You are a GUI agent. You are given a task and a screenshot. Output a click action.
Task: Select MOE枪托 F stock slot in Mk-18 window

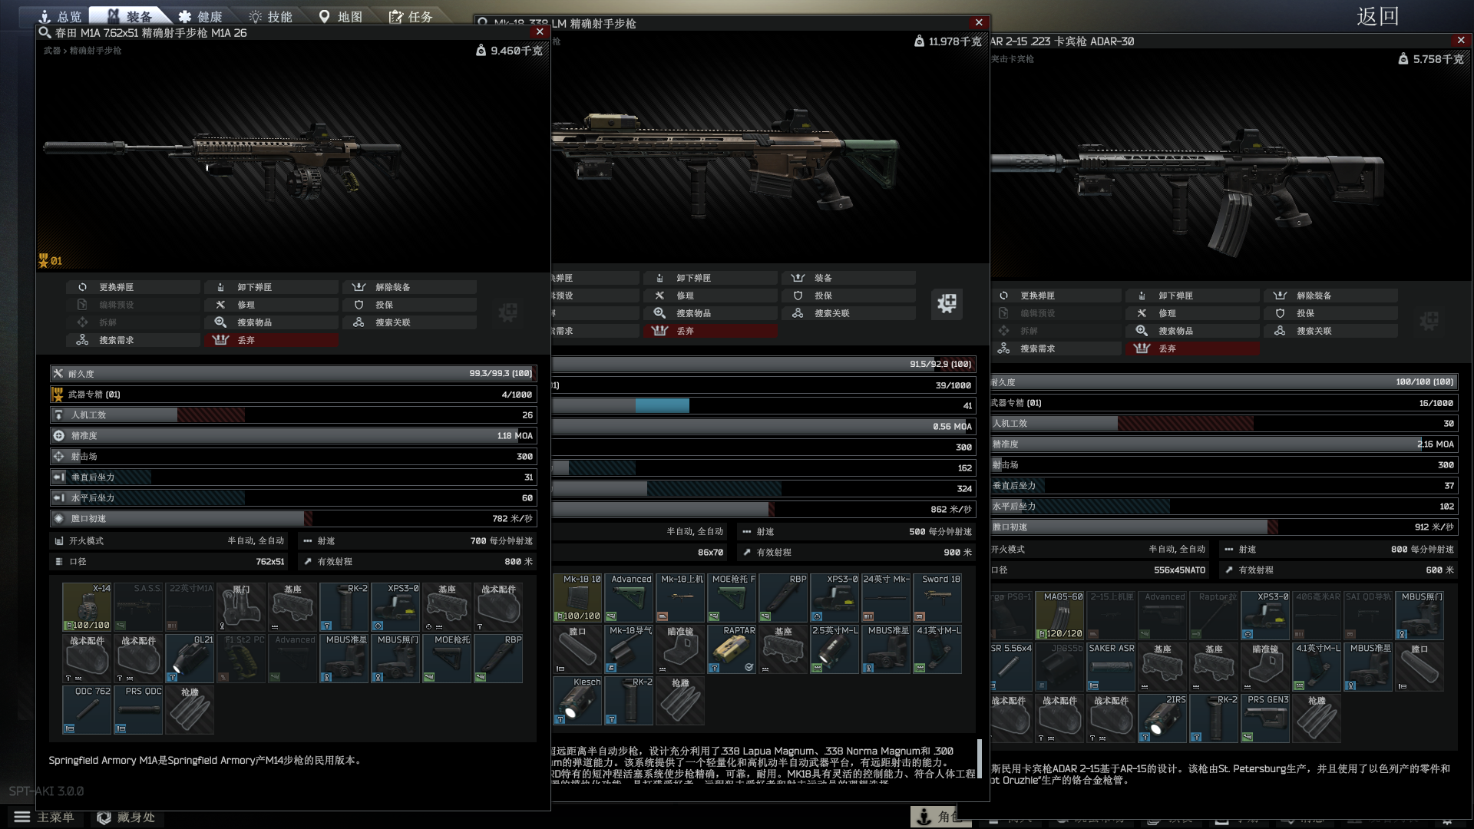(x=732, y=598)
